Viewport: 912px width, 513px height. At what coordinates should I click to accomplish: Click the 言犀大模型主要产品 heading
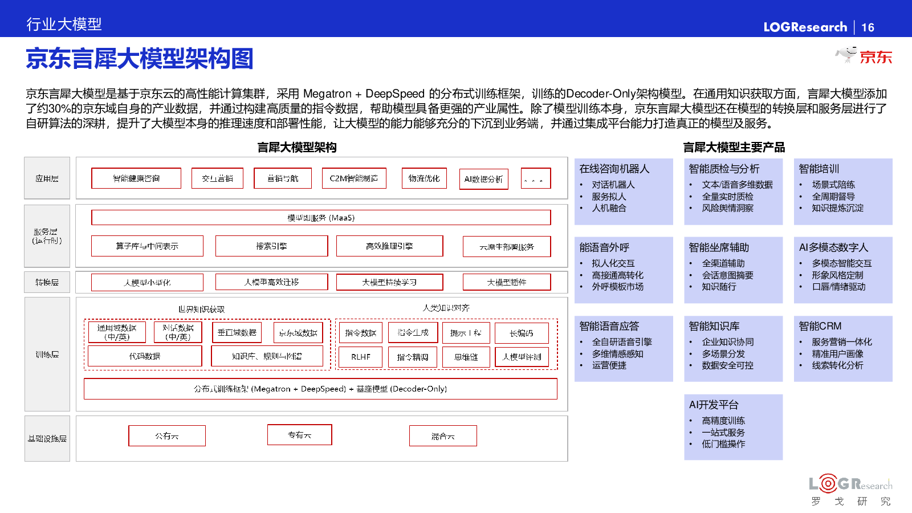click(x=734, y=148)
